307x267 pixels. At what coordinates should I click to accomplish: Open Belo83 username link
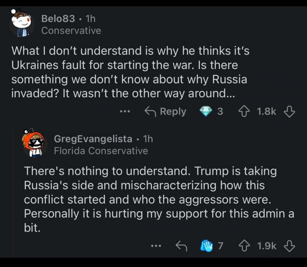(58, 18)
